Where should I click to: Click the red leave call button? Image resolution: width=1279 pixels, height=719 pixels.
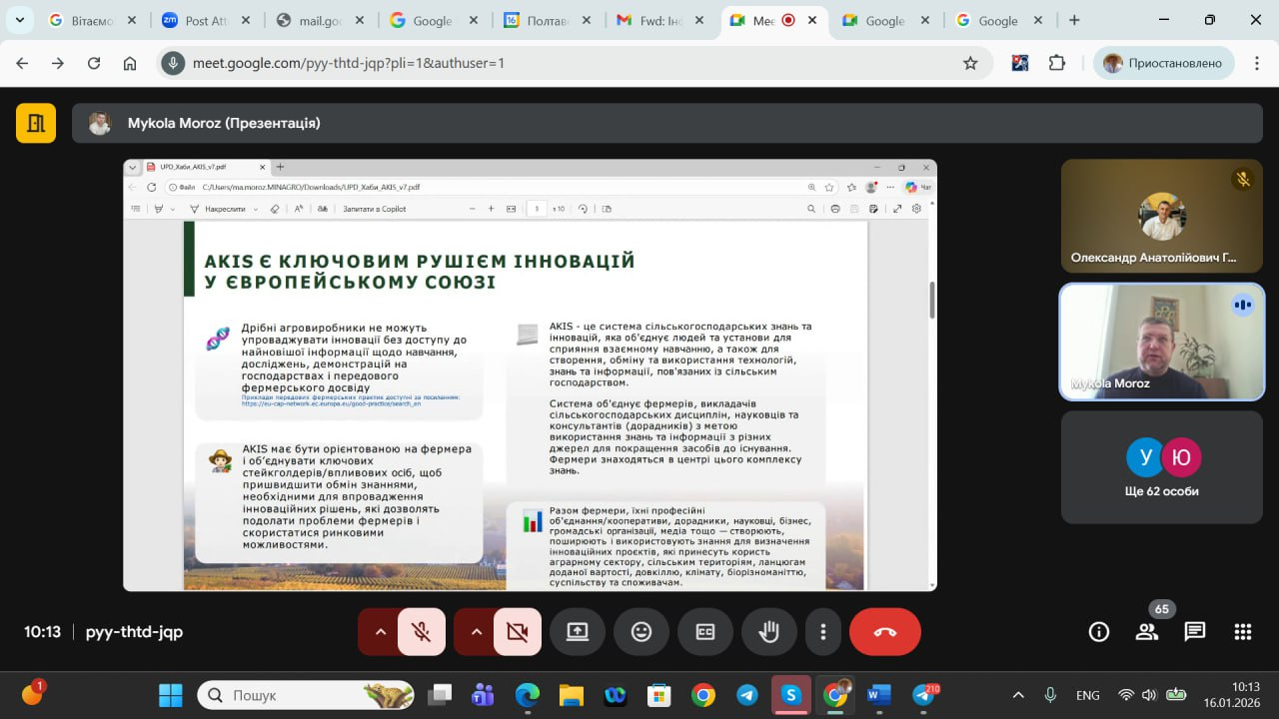tap(884, 631)
